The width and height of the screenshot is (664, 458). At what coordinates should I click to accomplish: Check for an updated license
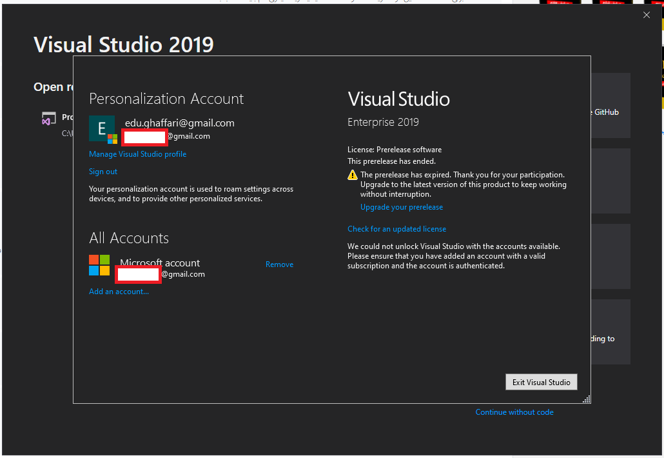click(397, 229)
